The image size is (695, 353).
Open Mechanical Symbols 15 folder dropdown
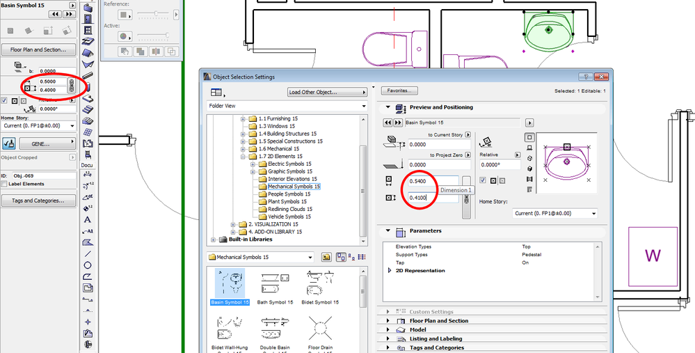click(260, 257)
